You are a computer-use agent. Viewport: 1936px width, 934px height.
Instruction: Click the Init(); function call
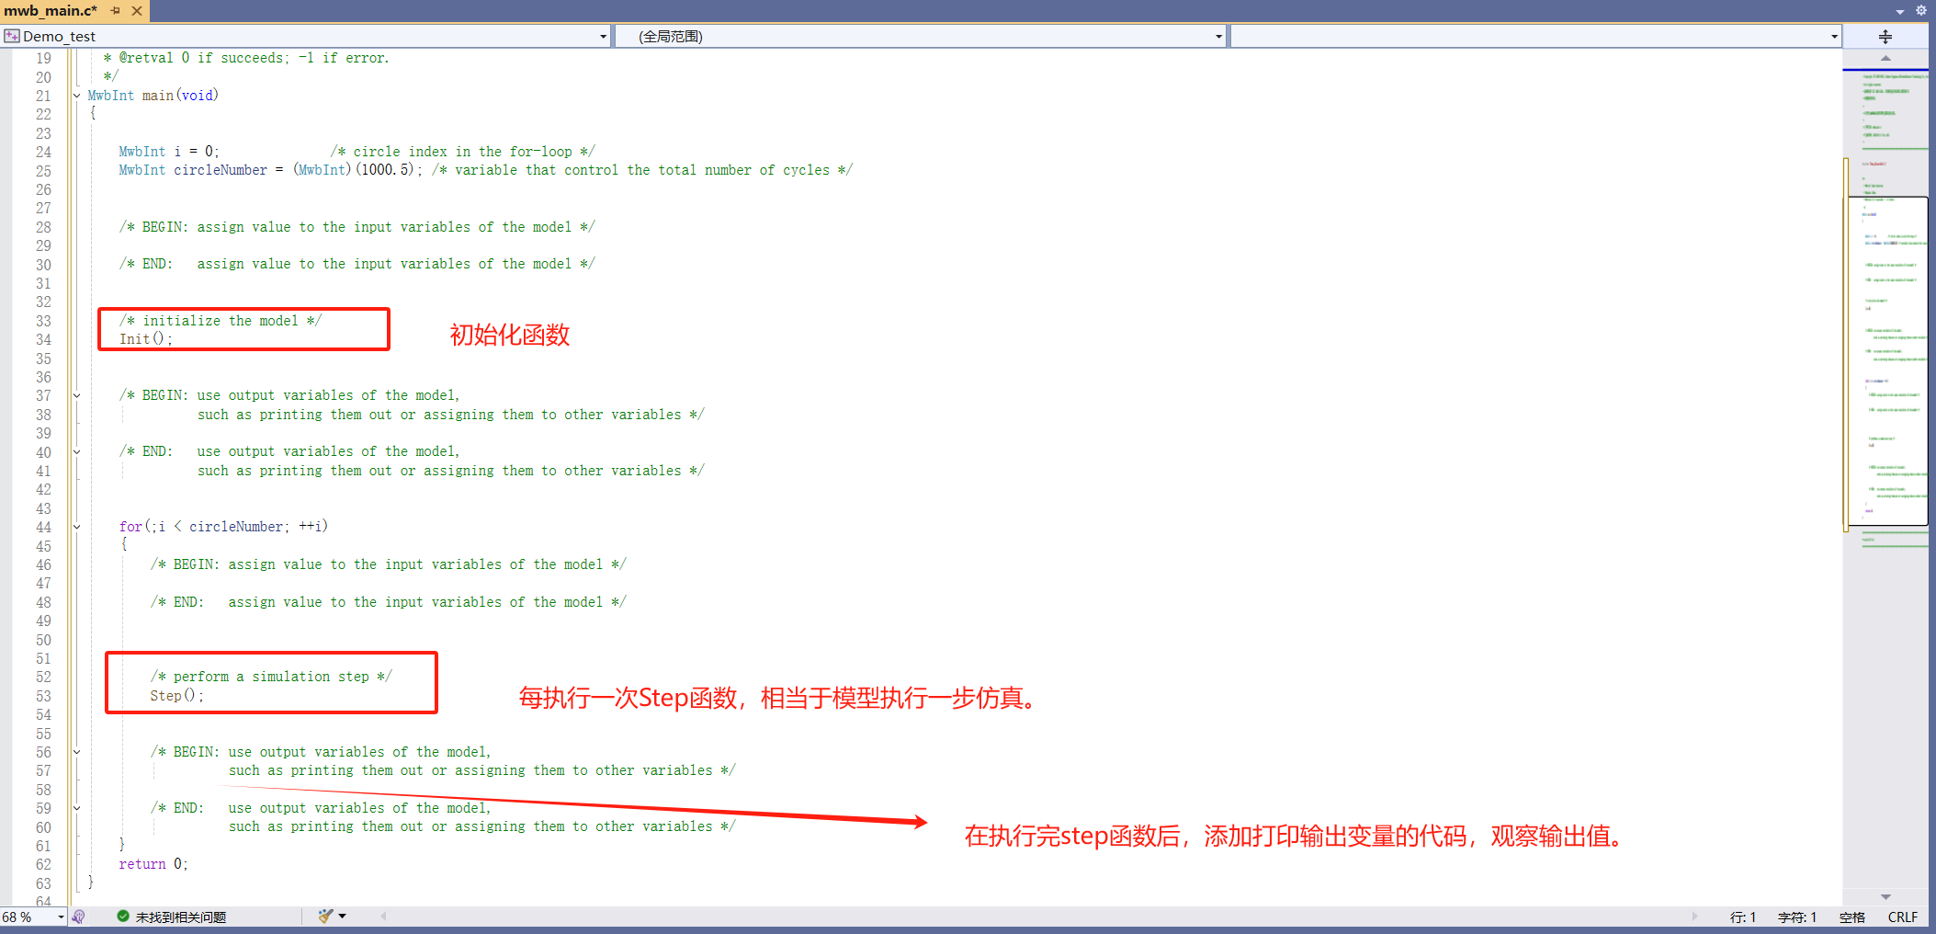pos(145,339)
